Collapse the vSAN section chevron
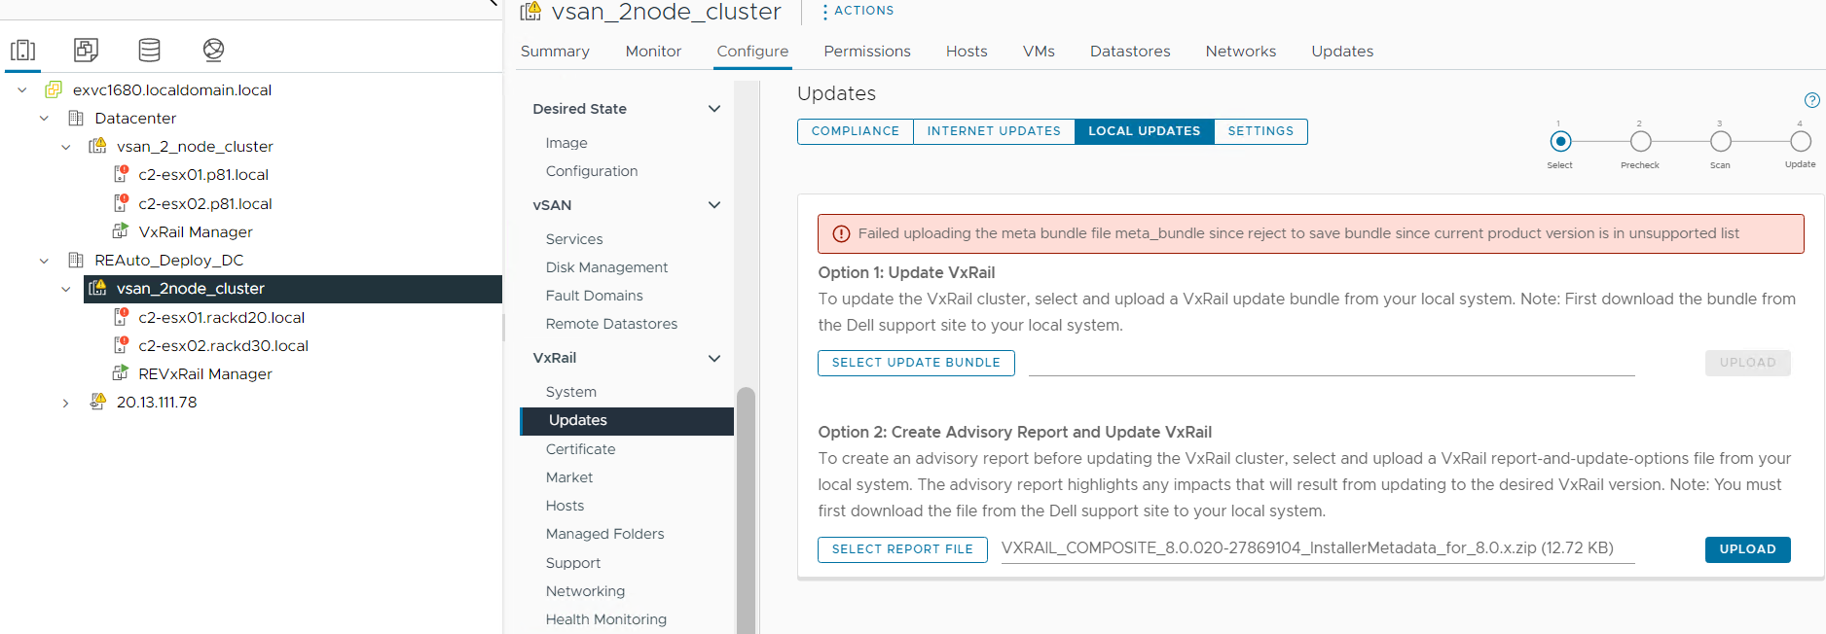This screenshot has height=634, width=1826. 714,205
